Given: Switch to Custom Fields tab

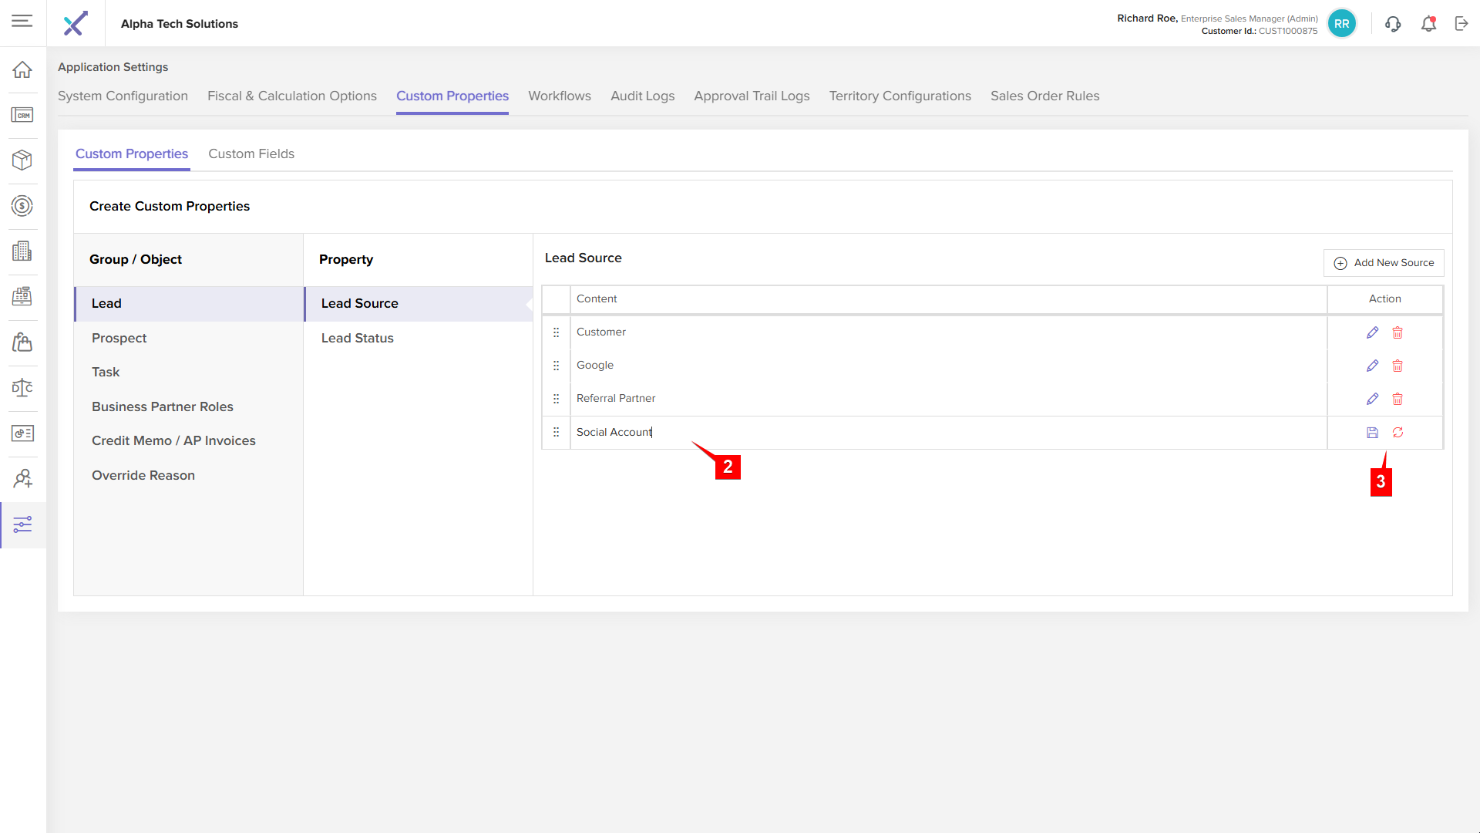Looking at the screenshot, I should click(x=251, y=153).
